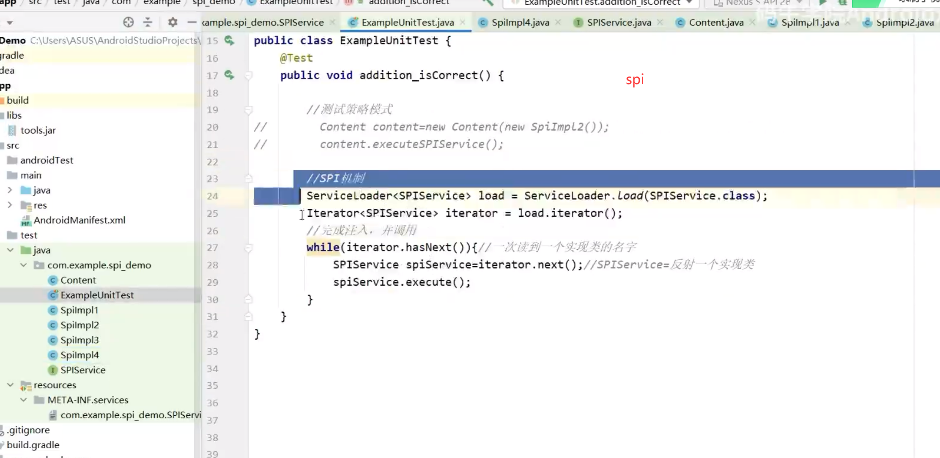Open SpiImpl4 class in project tree
Viewport: 940px width, 458px height.
point(79,355)
